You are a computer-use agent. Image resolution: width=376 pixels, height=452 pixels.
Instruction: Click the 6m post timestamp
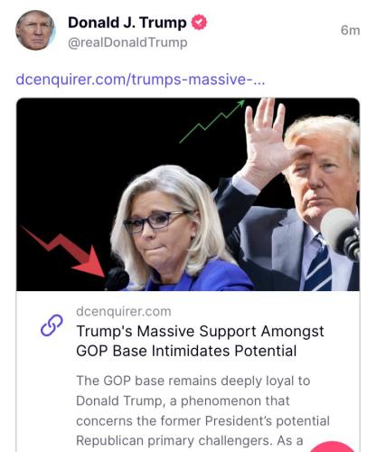(351, 31)
